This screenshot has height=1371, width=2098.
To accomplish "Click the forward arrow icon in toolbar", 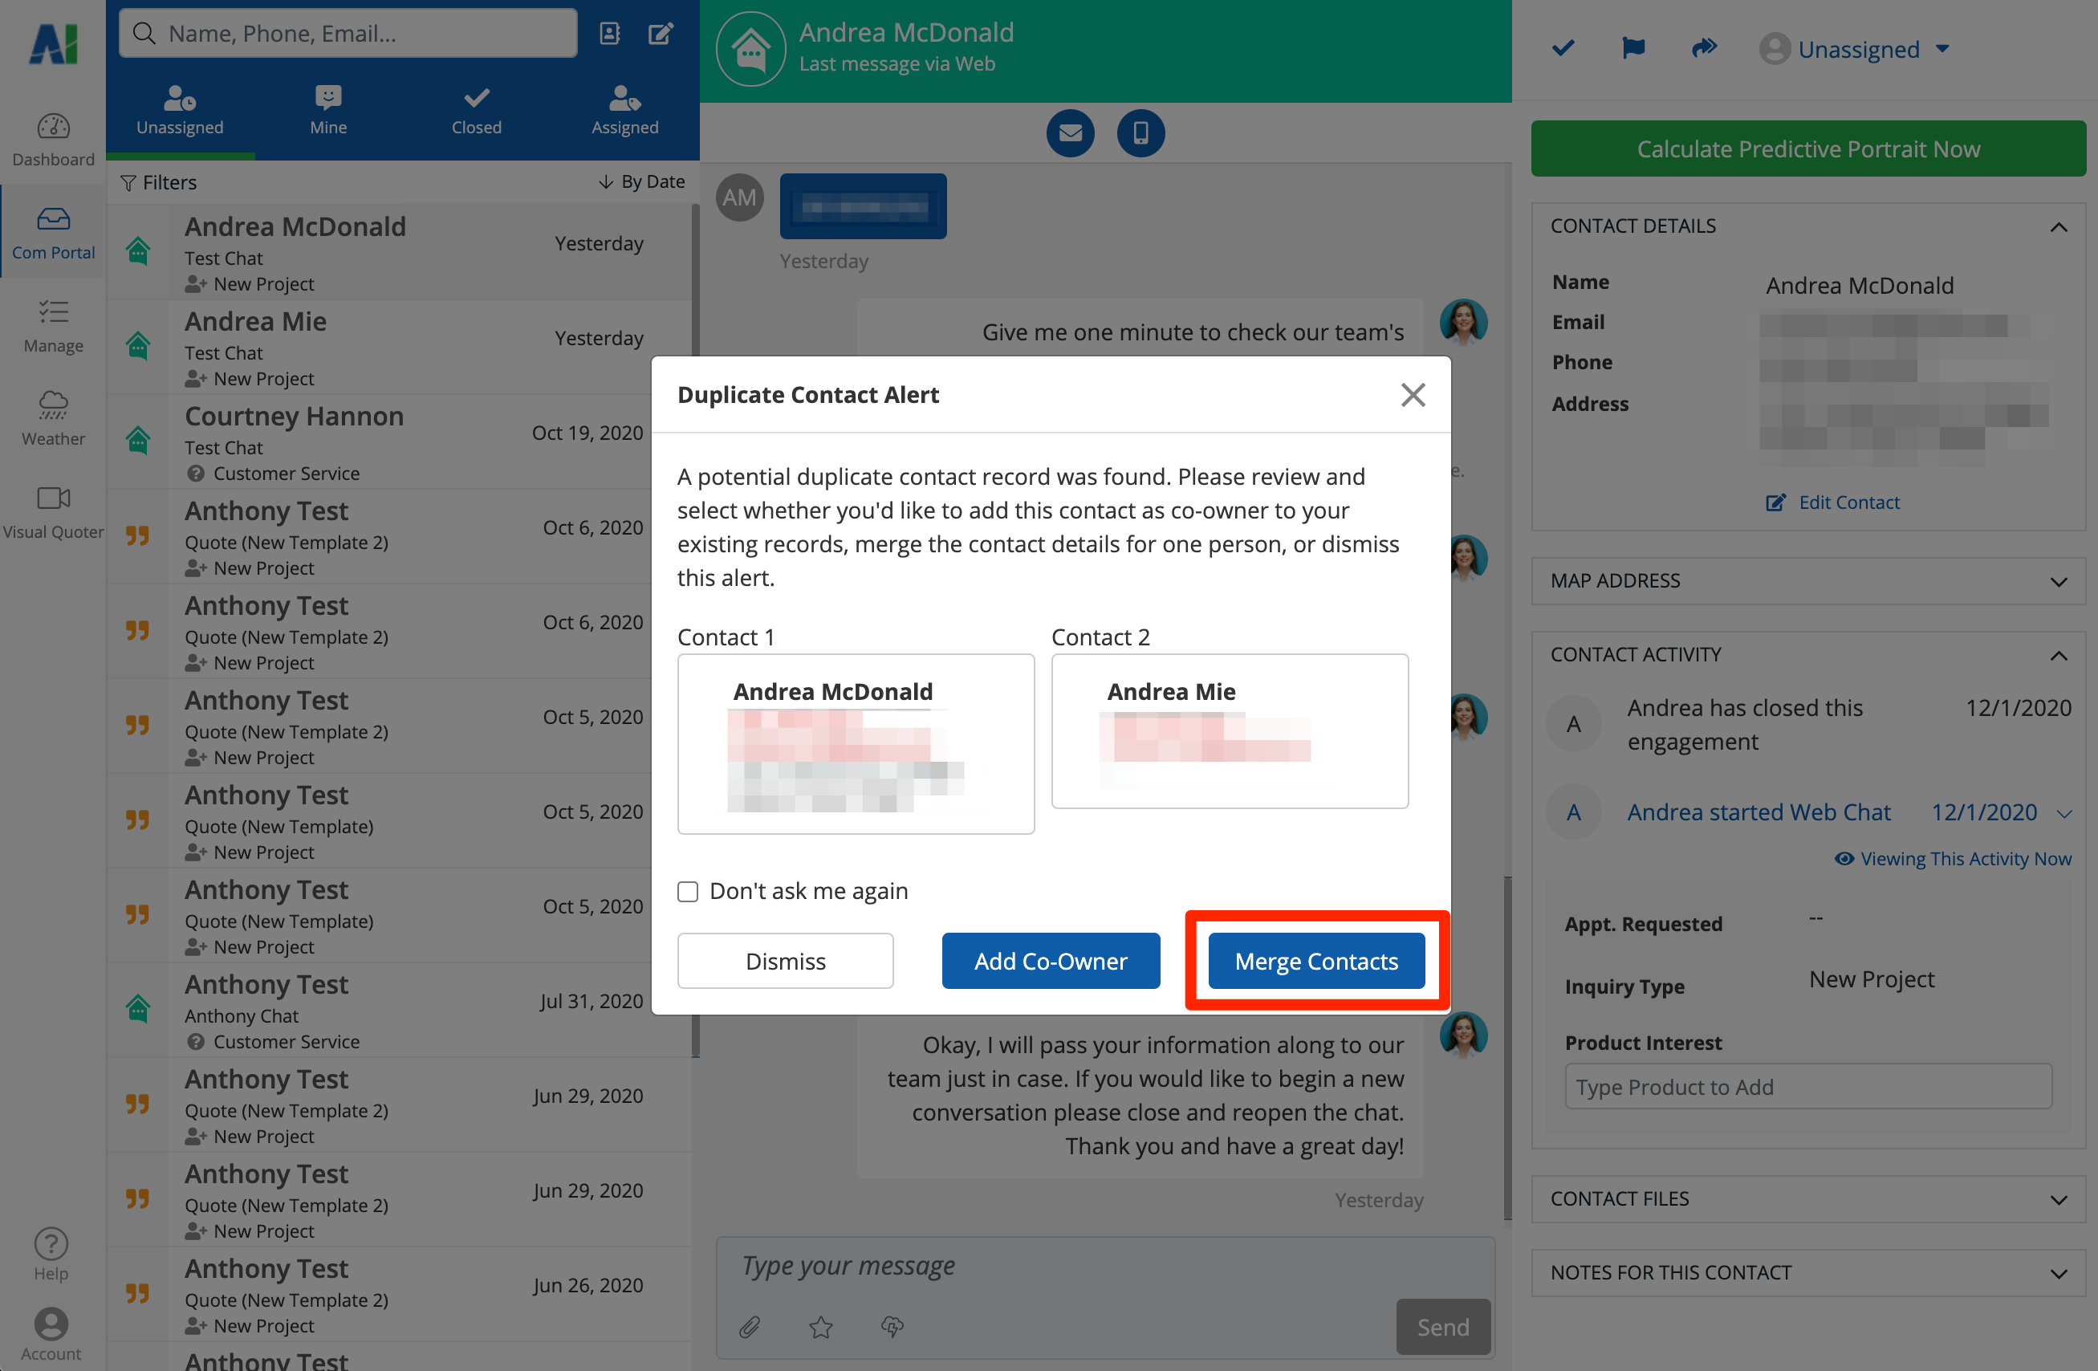I will (1704, 47).
